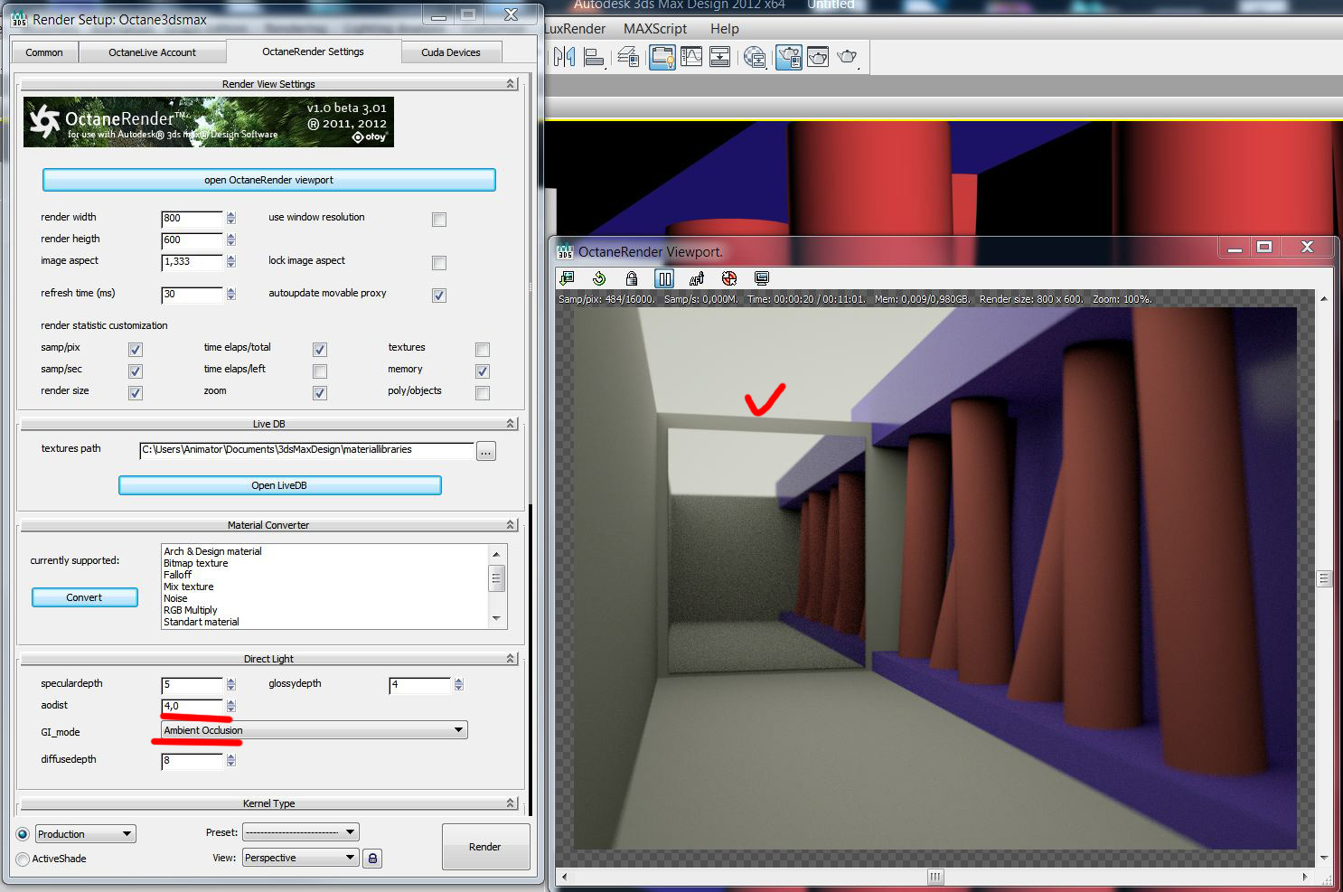Select the OctaneRender Settings tab
The width and height of the screenshot is (1343, 892).
(x=314, y=52)
